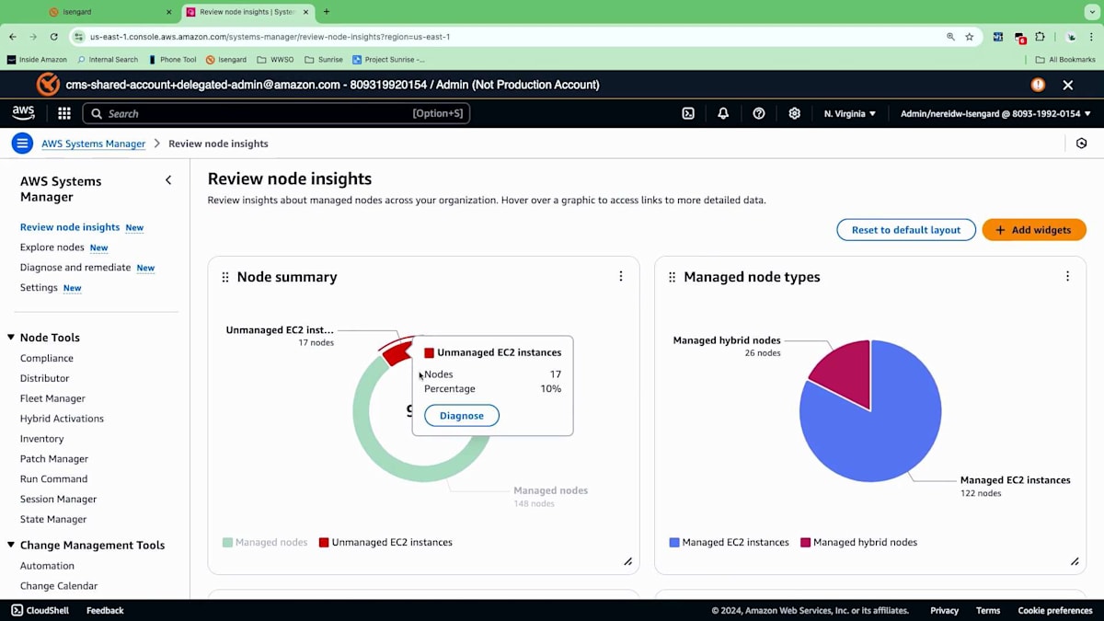
Task: Click Reset to default layout
Action: pyautogui.click(x=906, y=230)
